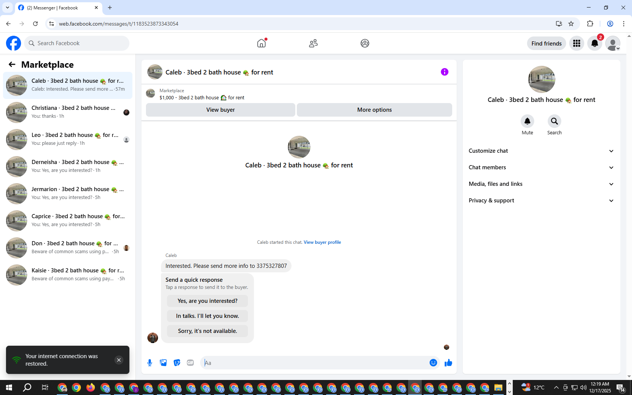Click the More options button
The image size is (632, 395).
[x=374, y=110]
